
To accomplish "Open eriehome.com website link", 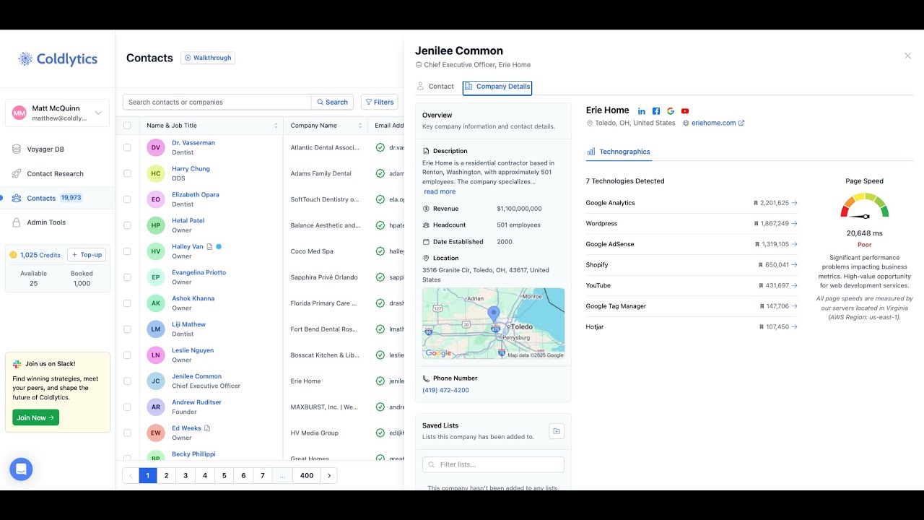I will 713,123.
